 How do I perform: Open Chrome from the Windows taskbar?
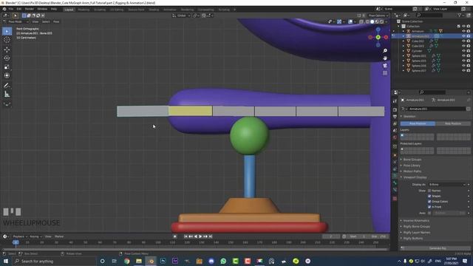[x=126, y=261]
